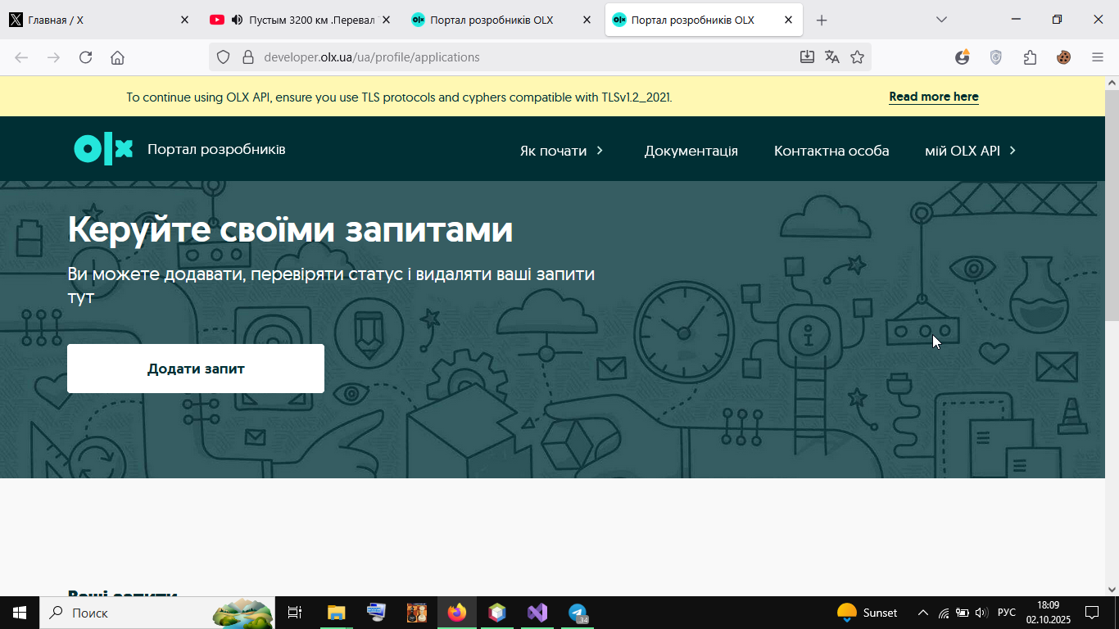Viewport: 1119px width, 629px height.
Task: Open the Windows Start menu
Action: (x=20, y=613)
